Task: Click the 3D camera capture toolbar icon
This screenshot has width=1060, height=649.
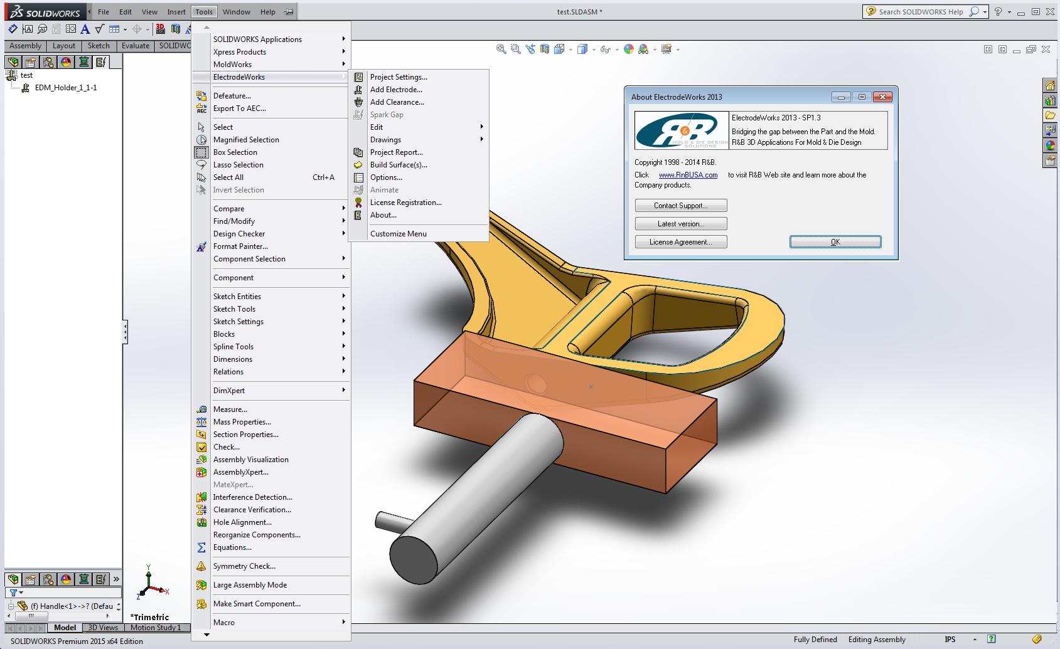Action: tap(161, 29)
